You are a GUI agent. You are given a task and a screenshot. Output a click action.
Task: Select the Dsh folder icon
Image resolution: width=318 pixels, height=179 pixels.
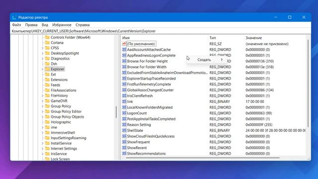point(47,64)
